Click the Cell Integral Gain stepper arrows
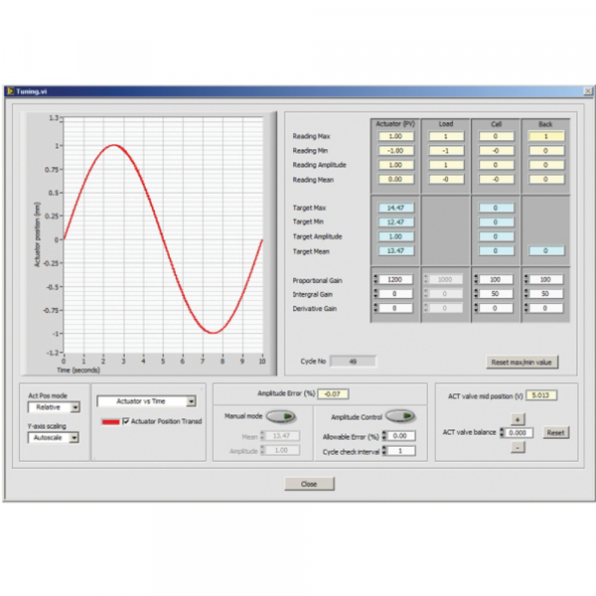This screenshot has height=596, width=596. (x=475, y=295)
